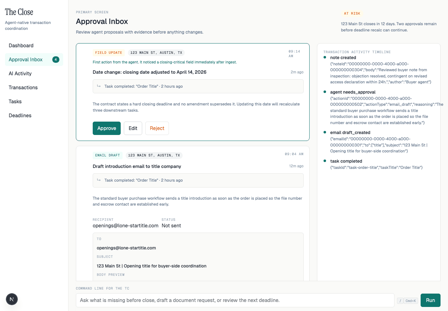Click the agent needs_approval timeline dot
The height and width of the screenshot is (311, 448).
pyautogui.click(x=325, y=92)
